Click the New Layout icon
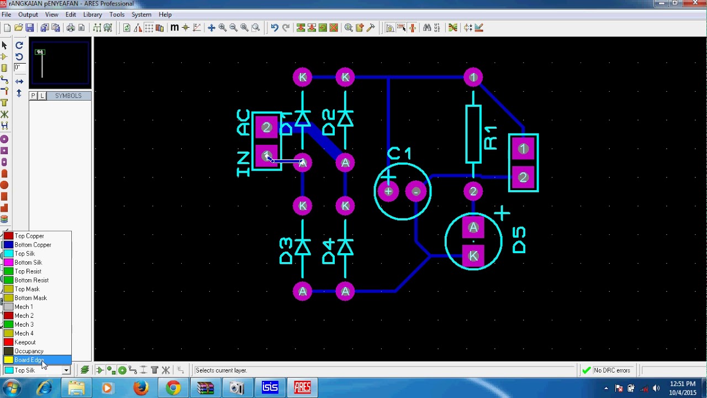Image resolution: width=707 pixels, height=398 pixels. (x=7, y=28)
